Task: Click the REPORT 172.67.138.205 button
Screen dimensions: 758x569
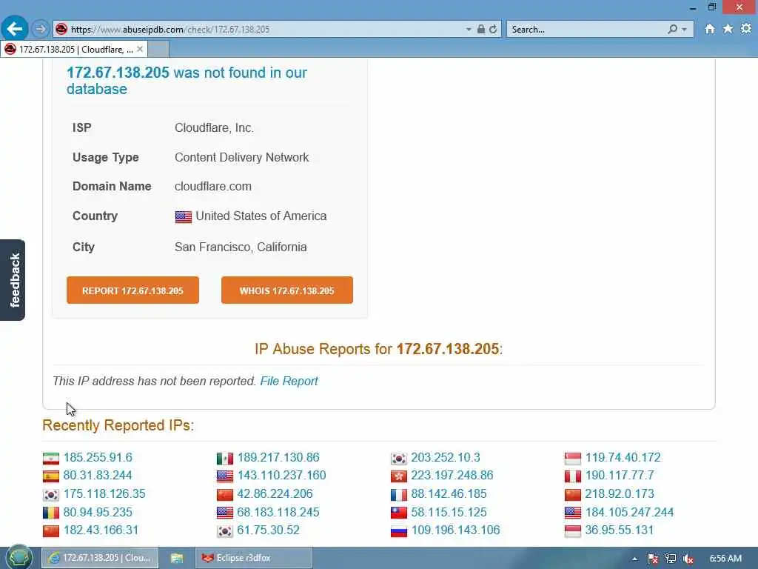Action: pyautogui.click(x=133, y=290)
